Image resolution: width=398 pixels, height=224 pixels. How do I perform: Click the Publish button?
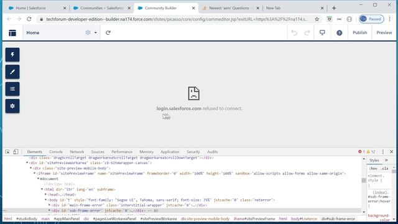(359, 32)
